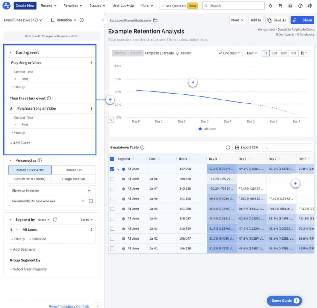317x308 pixels.
Task: Uncheck the aggregate All Users row checkbox
Action: [x=112, y=169]
